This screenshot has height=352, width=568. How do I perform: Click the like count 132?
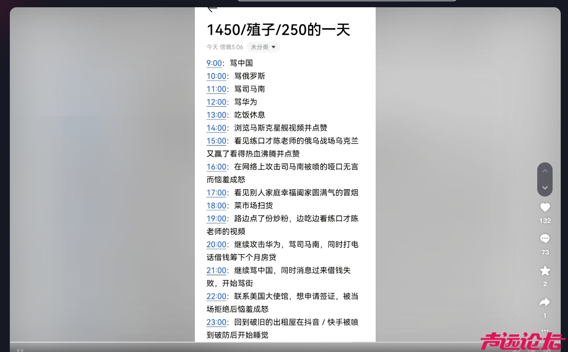545,221
